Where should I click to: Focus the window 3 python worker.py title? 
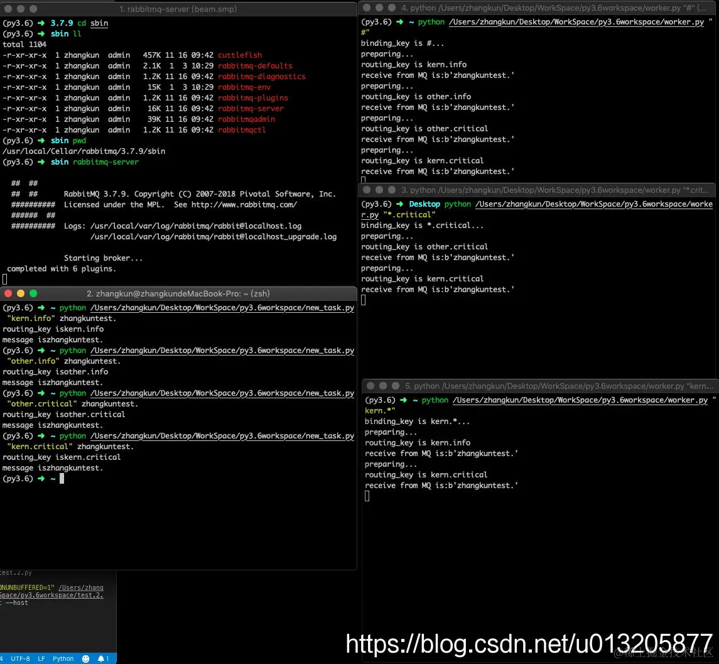555,190
